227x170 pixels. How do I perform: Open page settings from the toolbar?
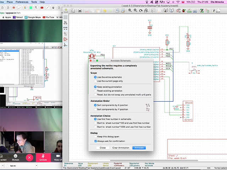coord(73,11)
